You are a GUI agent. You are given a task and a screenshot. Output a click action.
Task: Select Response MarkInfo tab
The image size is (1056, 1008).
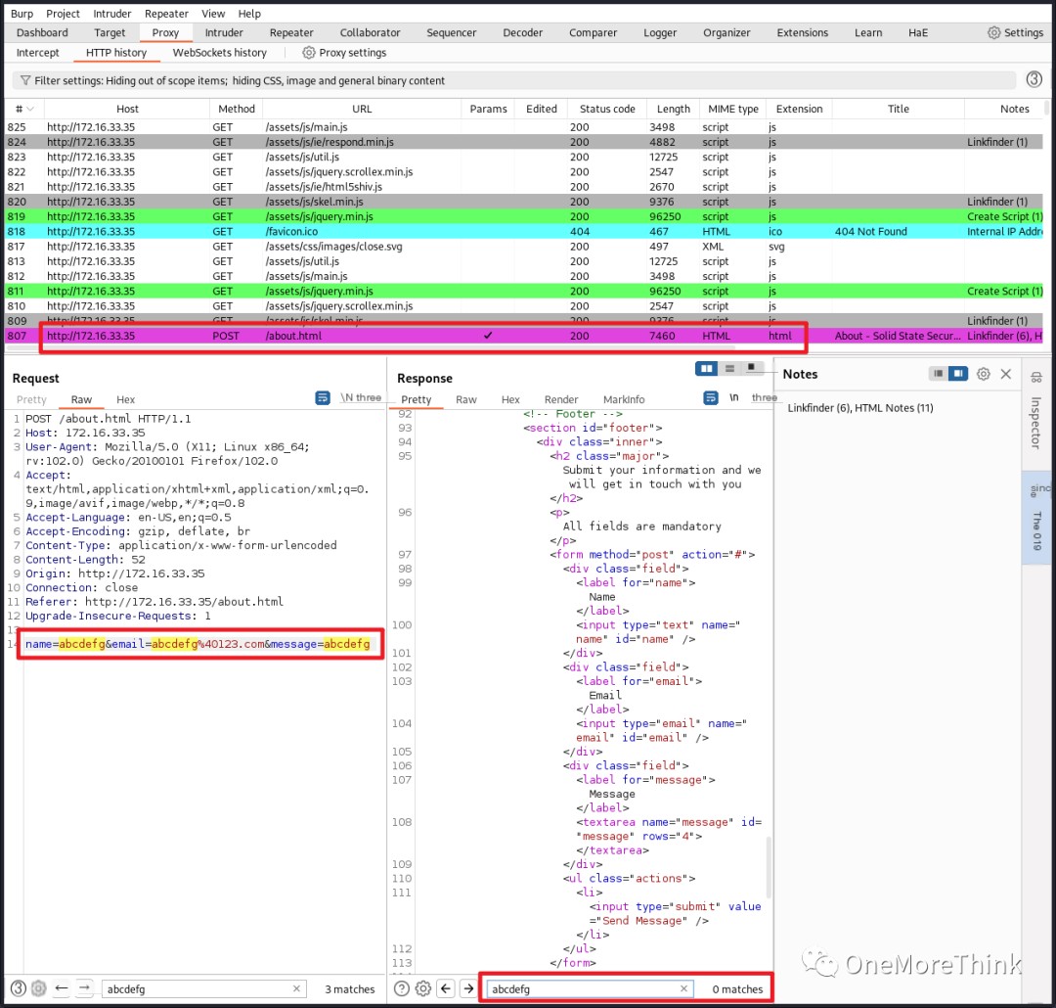point(624,399)
